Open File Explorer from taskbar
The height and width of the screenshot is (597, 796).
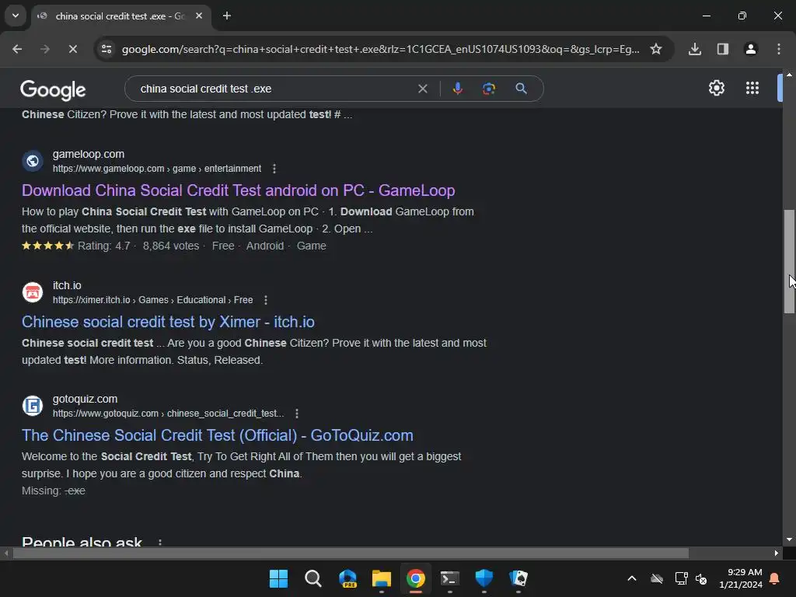pyautogui.click(x=381, y=578)
